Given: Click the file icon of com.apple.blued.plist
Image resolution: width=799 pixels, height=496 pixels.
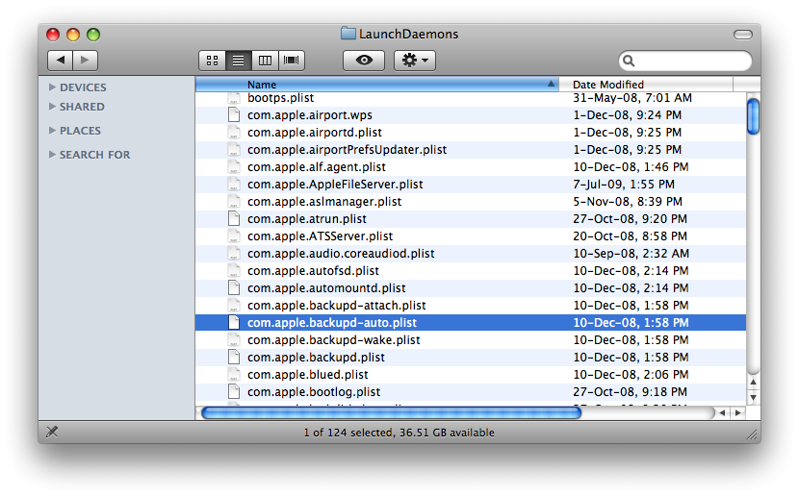Looking at the screenshot, I should click(x=234, y=375).
